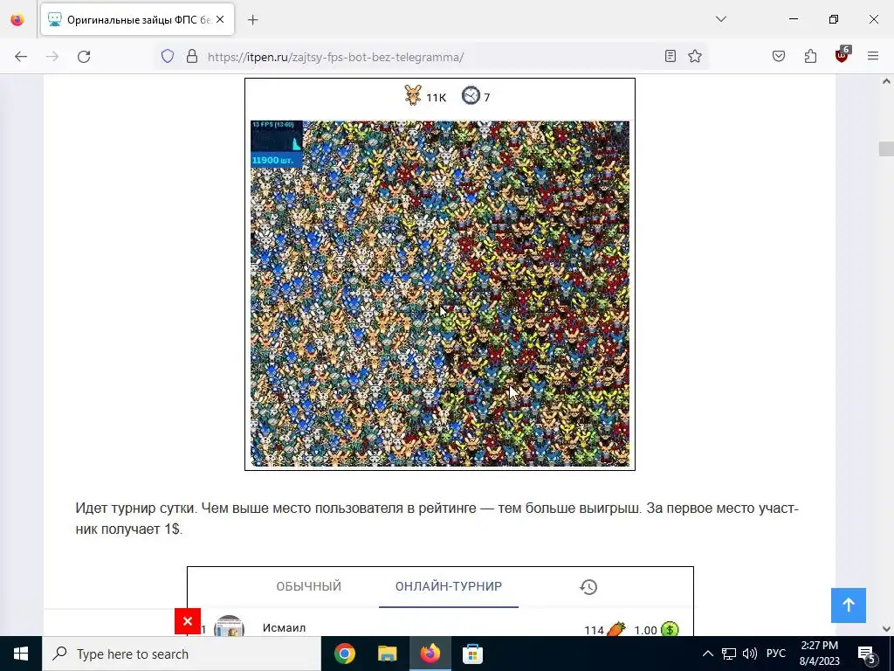Click the address bar URL itpen.ru
This screenshot has height=671, width=894.
336,57
